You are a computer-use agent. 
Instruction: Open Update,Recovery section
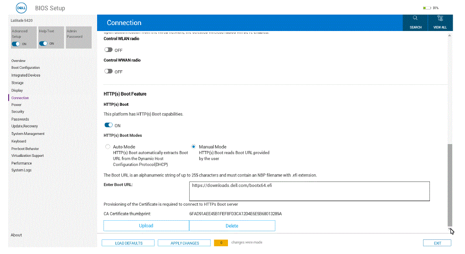pyautogui.click(x=25, y=126)
